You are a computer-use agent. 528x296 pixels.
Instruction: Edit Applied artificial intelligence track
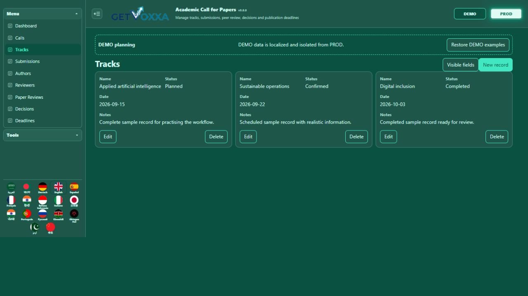click(x=108, y=137)
